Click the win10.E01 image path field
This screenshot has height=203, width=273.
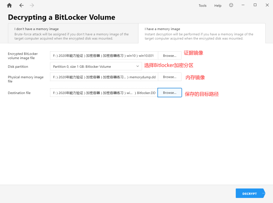pyautogui.click(x=104, y=56)
